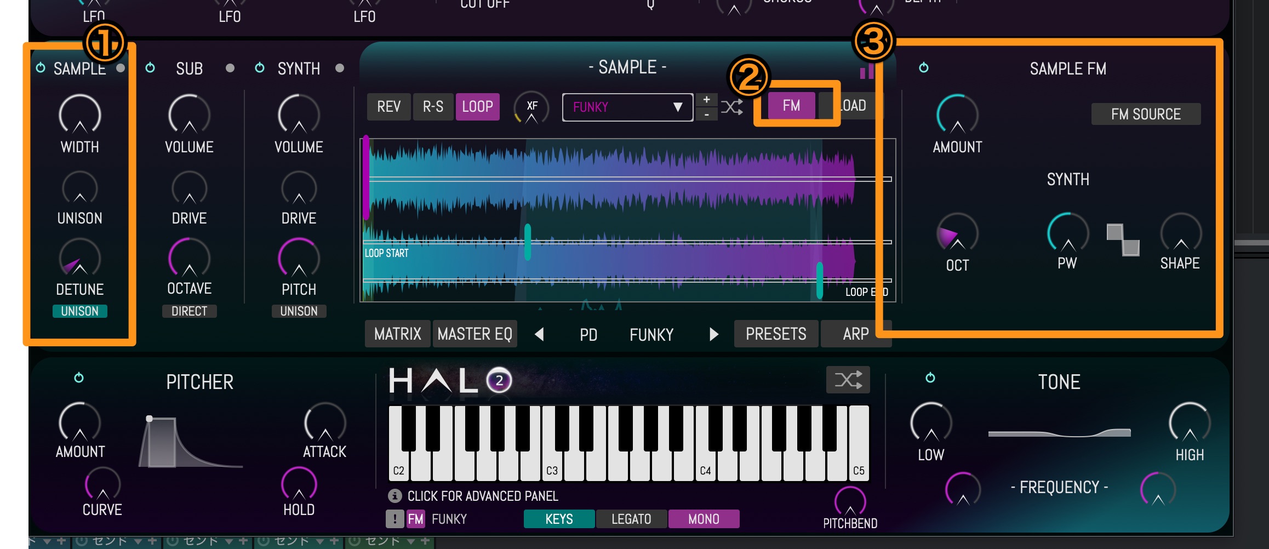Viewport: 1269px width, 549px height.
Task: Click the info icon for advanced panel
Action: (x=395, y=496)
